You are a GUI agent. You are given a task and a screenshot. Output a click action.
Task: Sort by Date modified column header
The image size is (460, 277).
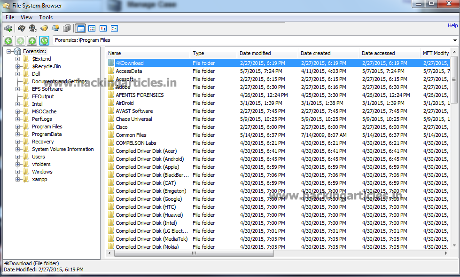pos(267,53)
